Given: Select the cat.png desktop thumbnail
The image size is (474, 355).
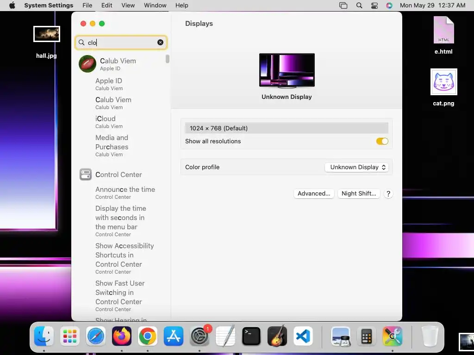Looking at the screenshot, I should (x=443, y=82).
